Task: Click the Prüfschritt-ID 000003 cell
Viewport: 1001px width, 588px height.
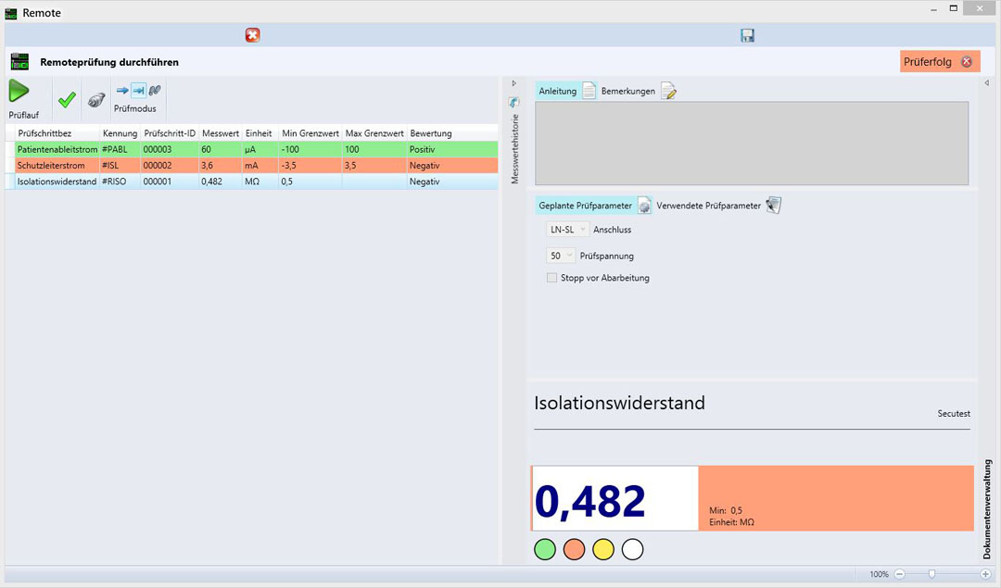Action: [x=170, y=149]
